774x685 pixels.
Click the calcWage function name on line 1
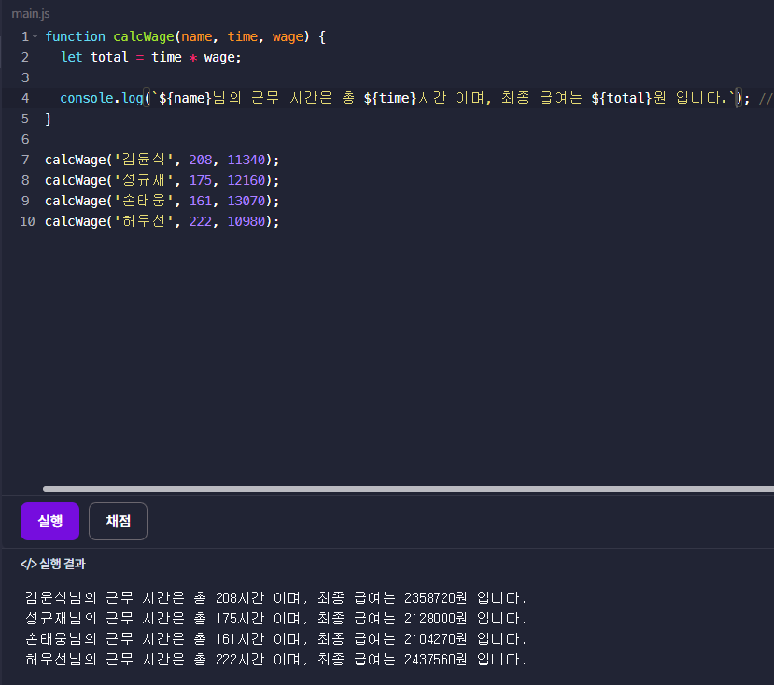tap(144, 37)
